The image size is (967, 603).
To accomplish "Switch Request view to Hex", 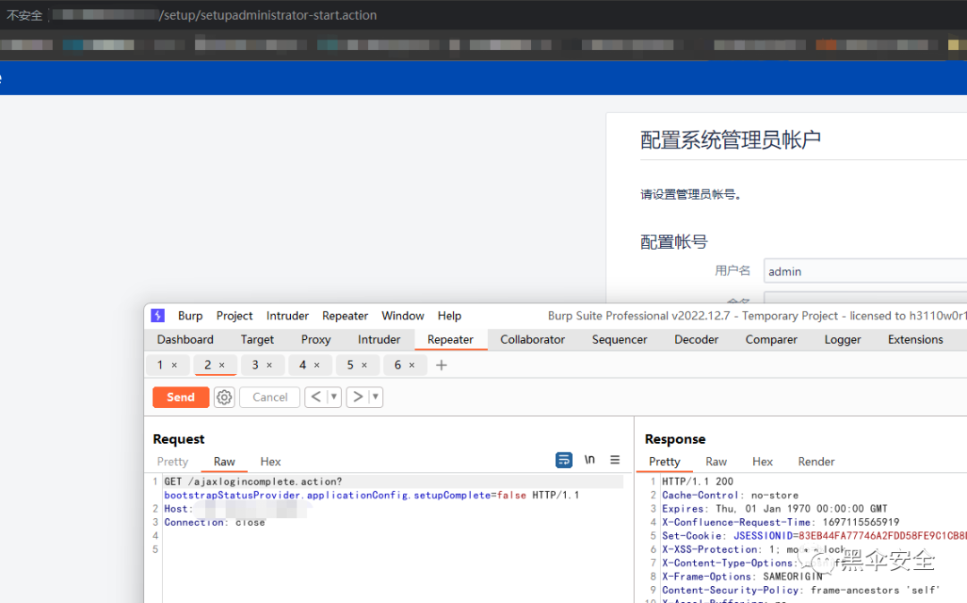I will coord(270,462).
